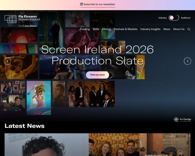Select the Industry label
Image resolution: width=195 pixels, height=156 pixels.
(x=162, y=18)
